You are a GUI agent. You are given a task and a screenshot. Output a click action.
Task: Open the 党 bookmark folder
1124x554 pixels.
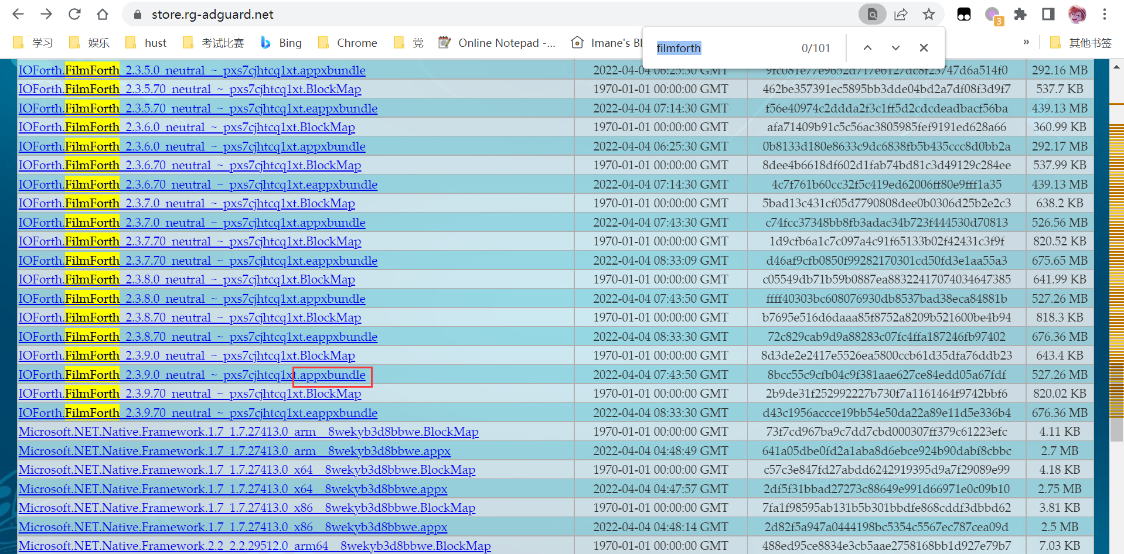tap(408, 43)
